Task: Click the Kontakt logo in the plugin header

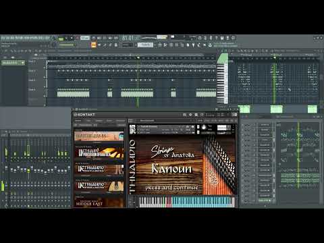Action: click(84, 115)
